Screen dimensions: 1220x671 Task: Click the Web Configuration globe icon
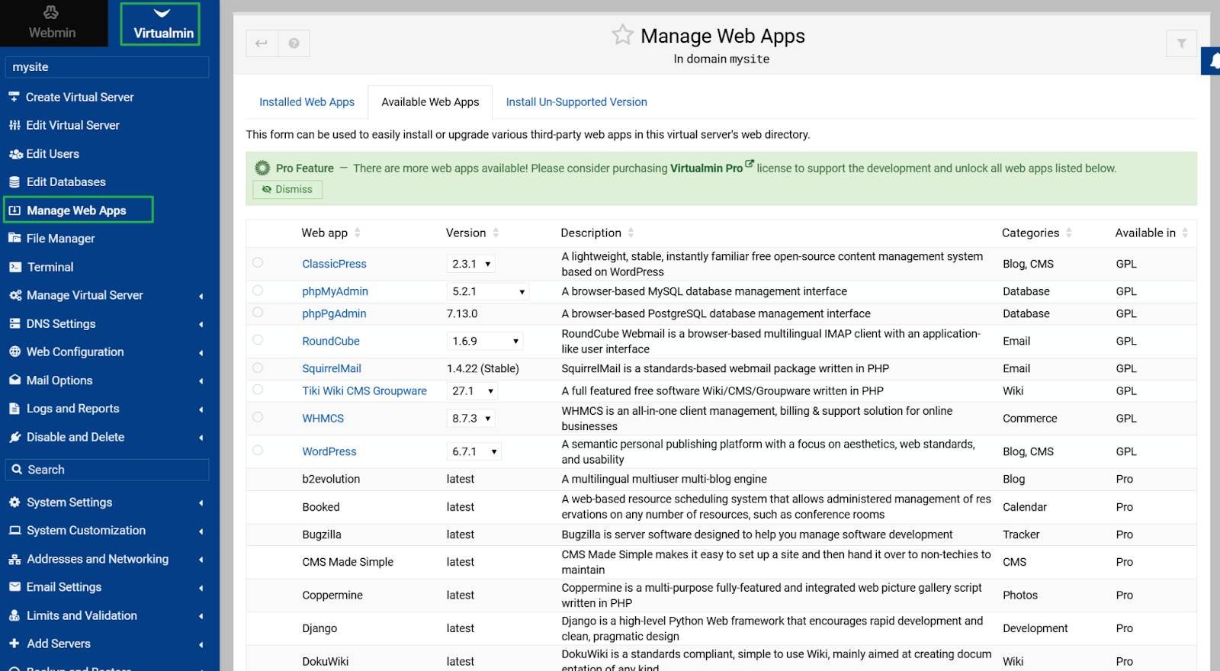click(14, 352)
